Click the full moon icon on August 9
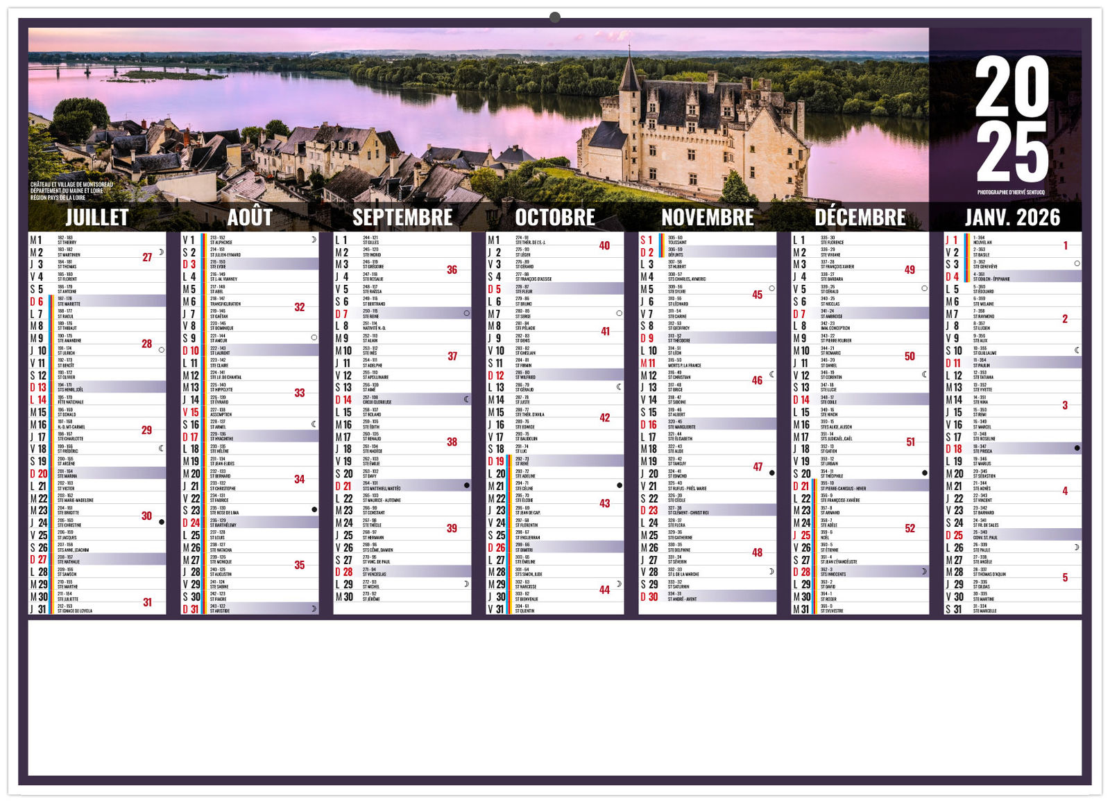1110x804 pixels. [x=314, y=338]
